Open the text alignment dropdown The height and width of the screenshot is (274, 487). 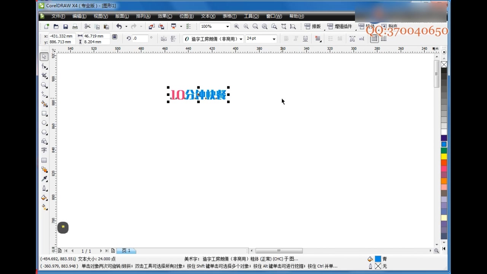[x=318, y=39]
